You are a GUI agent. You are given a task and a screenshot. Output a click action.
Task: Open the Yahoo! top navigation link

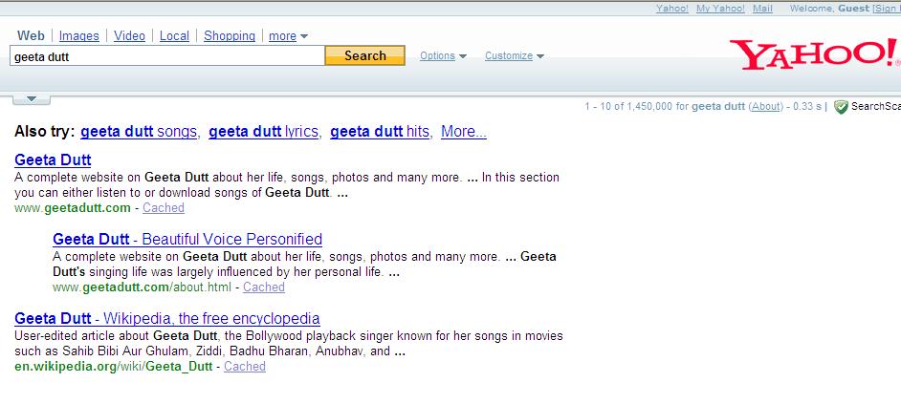pos(672,9)
